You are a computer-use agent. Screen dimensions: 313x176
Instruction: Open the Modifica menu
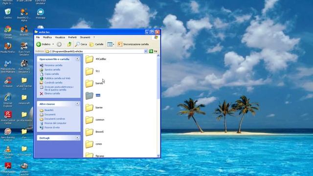tap(47, 37)
